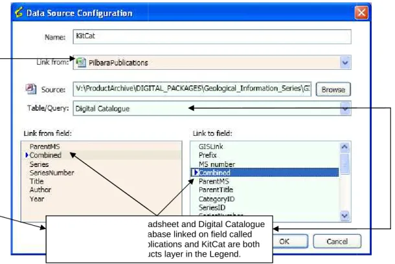Click the Browse button
The width and height of the screenshot is (395, 264).
tap(333, 89)
